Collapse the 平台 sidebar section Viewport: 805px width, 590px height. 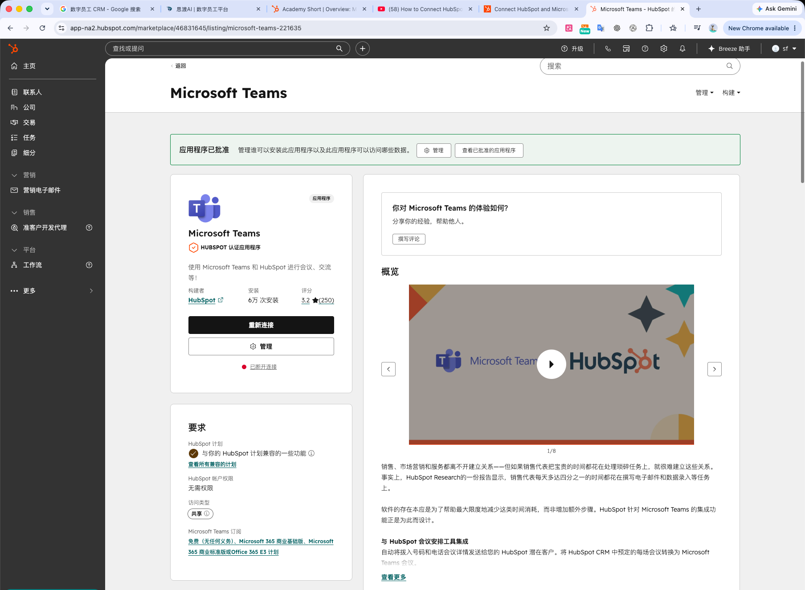[23, 250]
